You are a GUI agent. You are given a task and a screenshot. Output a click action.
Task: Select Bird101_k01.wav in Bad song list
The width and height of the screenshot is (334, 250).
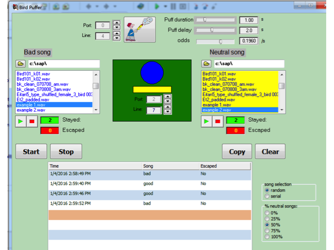tap(29, 74)
